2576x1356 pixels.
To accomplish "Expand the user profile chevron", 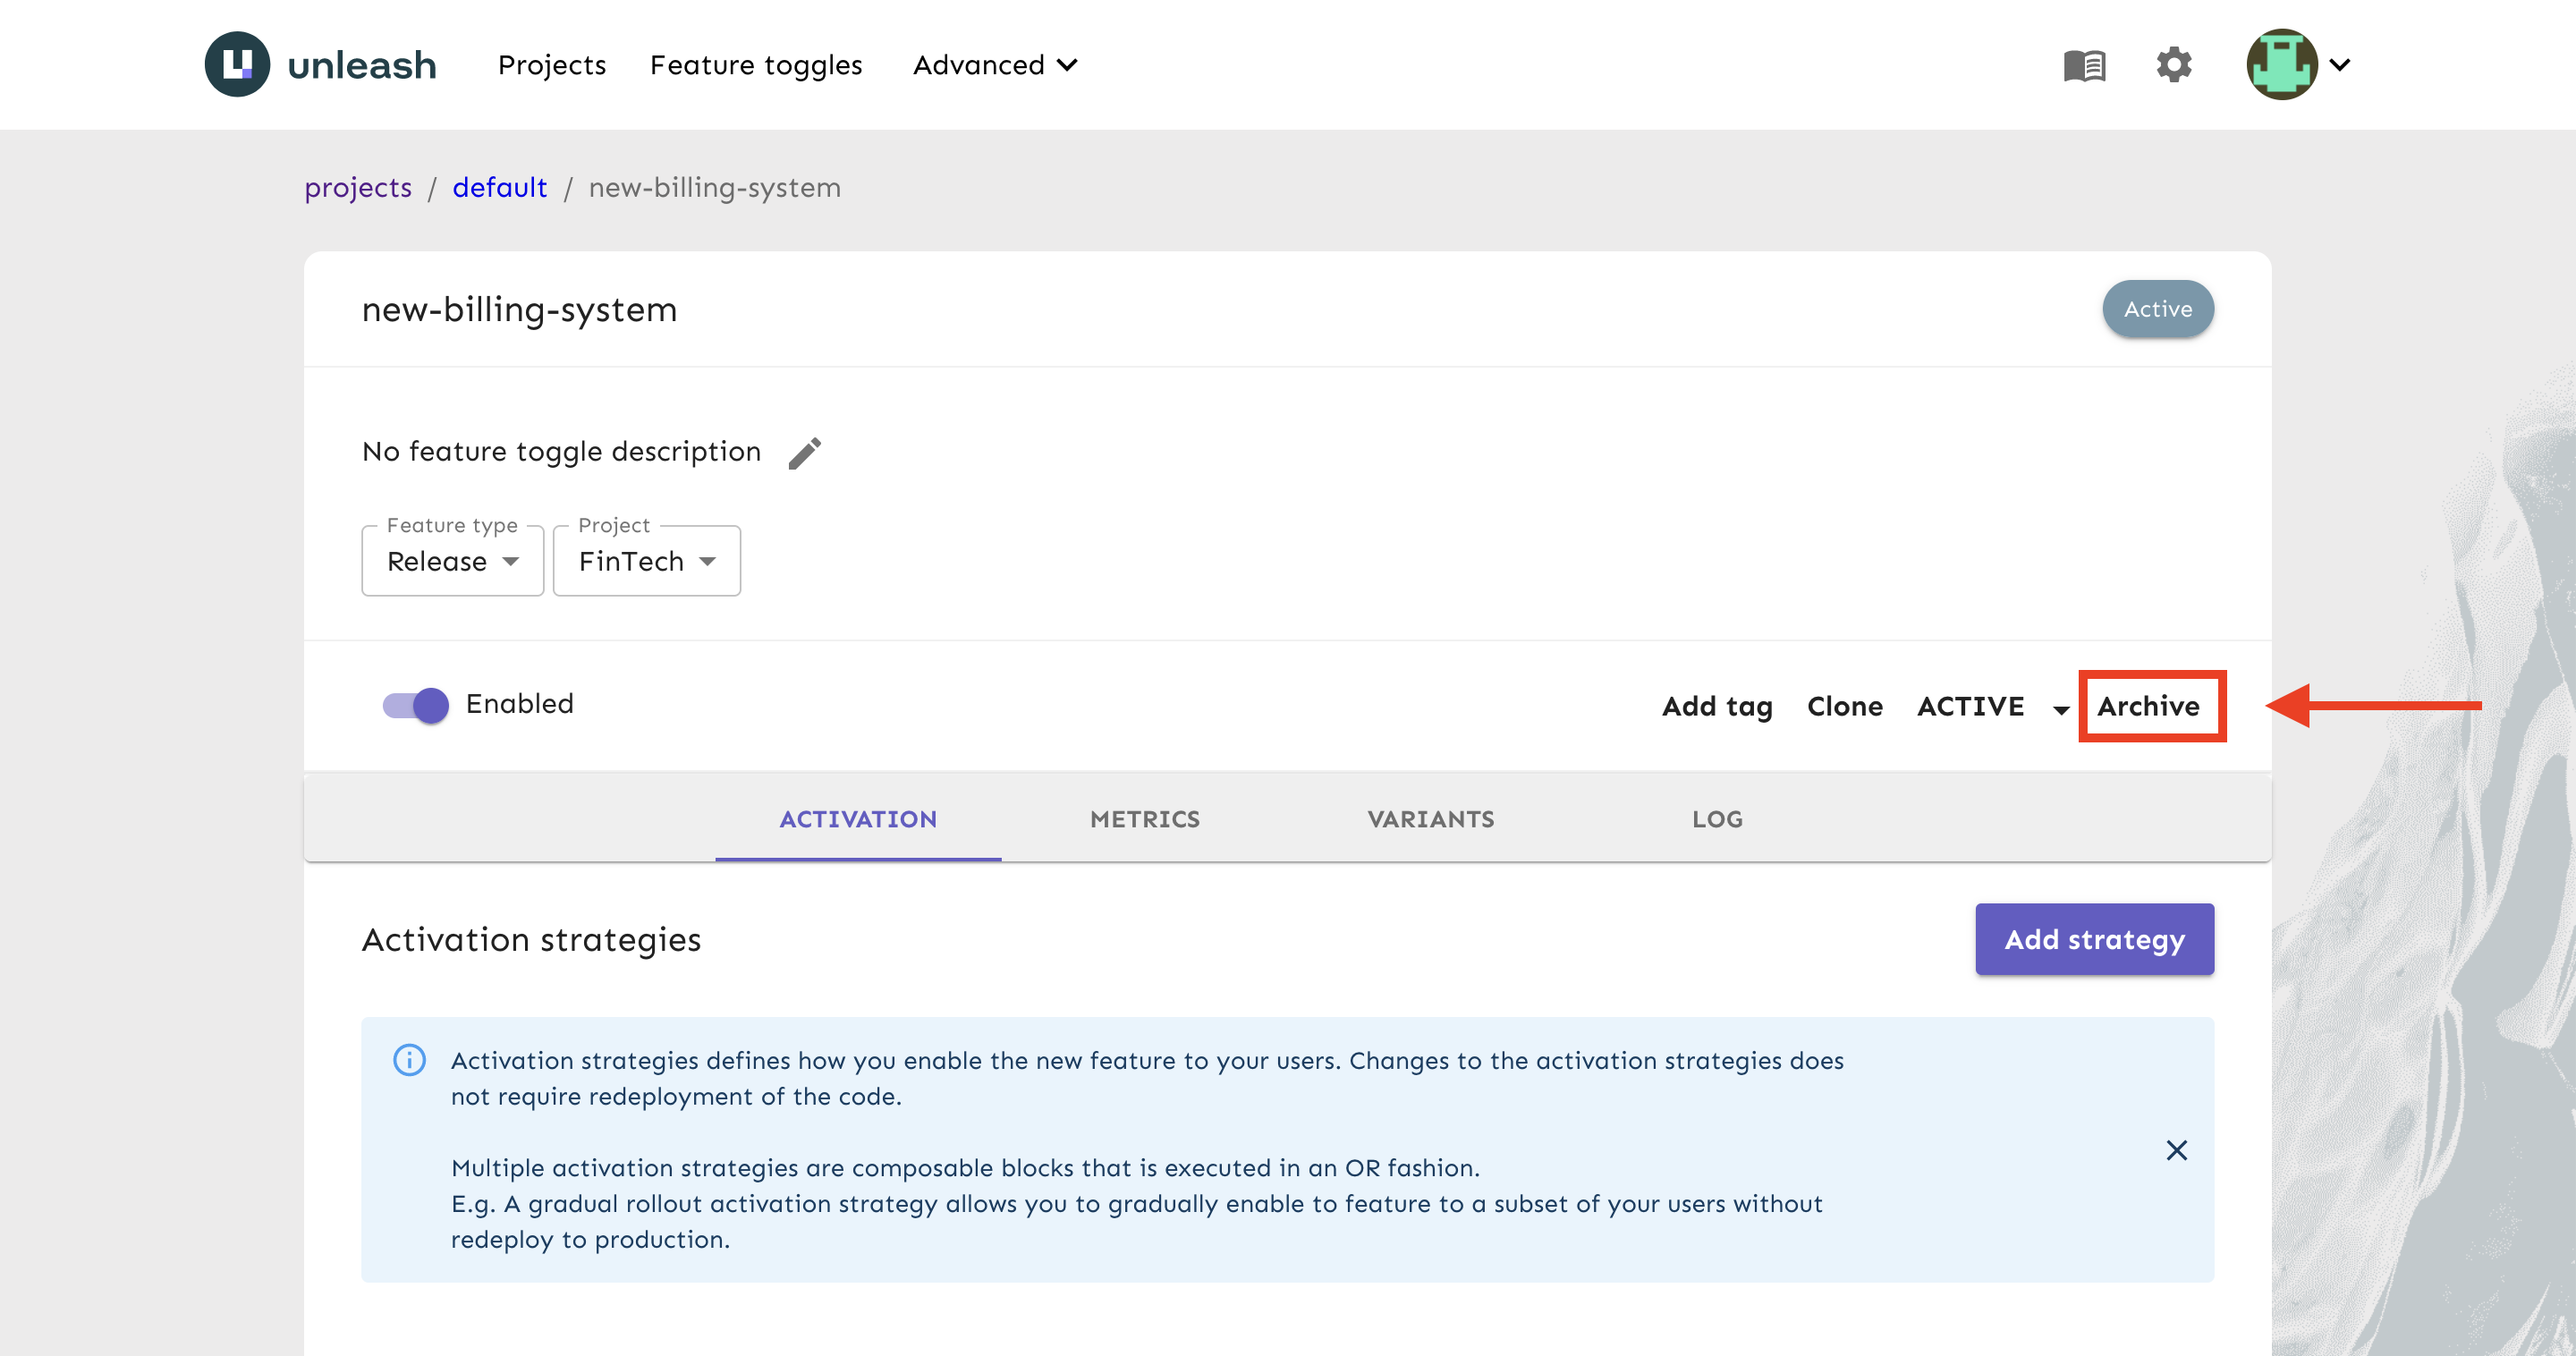I will tap(2340, 65).
